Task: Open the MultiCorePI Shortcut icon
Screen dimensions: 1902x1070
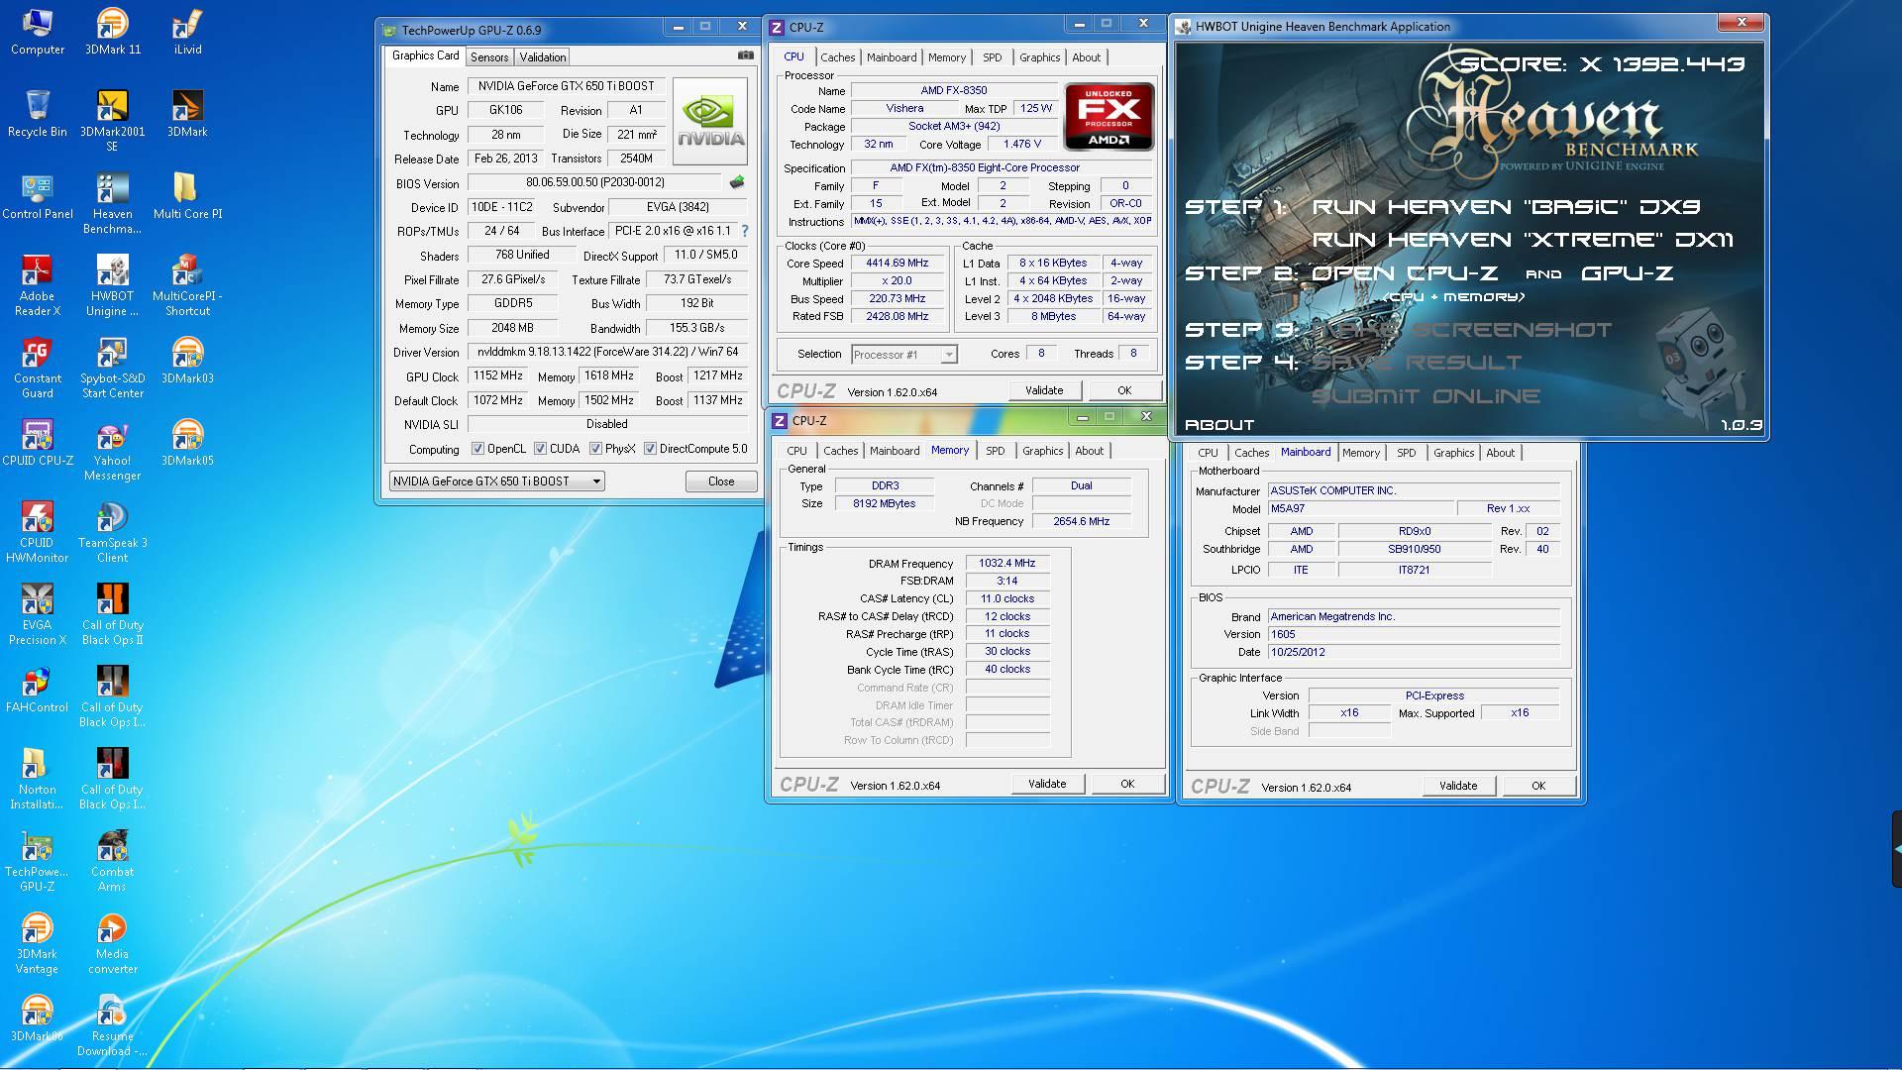Action: click(187, 285)
